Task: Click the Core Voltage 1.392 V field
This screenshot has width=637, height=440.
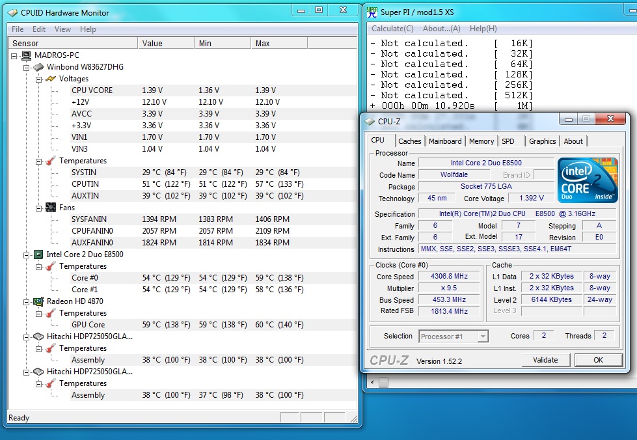Action: click(532, 199)
